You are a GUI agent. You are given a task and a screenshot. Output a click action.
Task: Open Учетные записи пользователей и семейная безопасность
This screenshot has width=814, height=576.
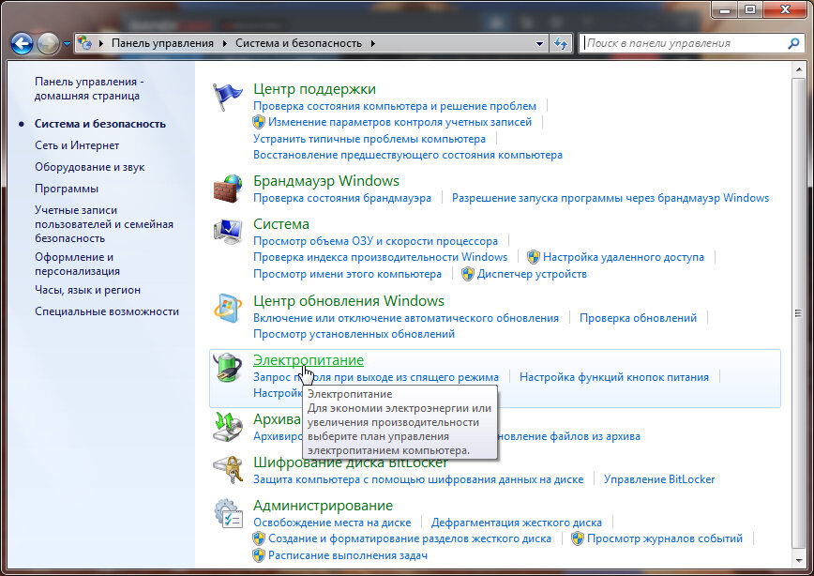tap(104, 224)
